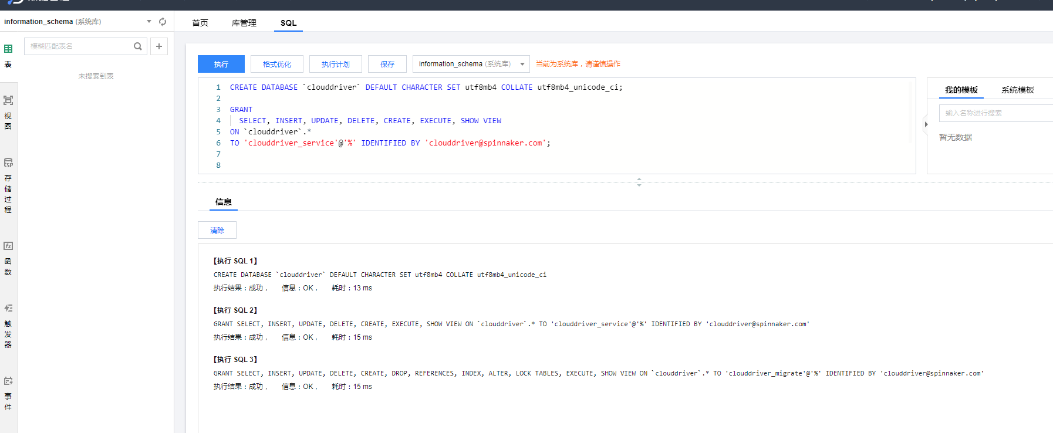
Task: Switch to the 库管理 tab
Action: click(x=244, y=23)
